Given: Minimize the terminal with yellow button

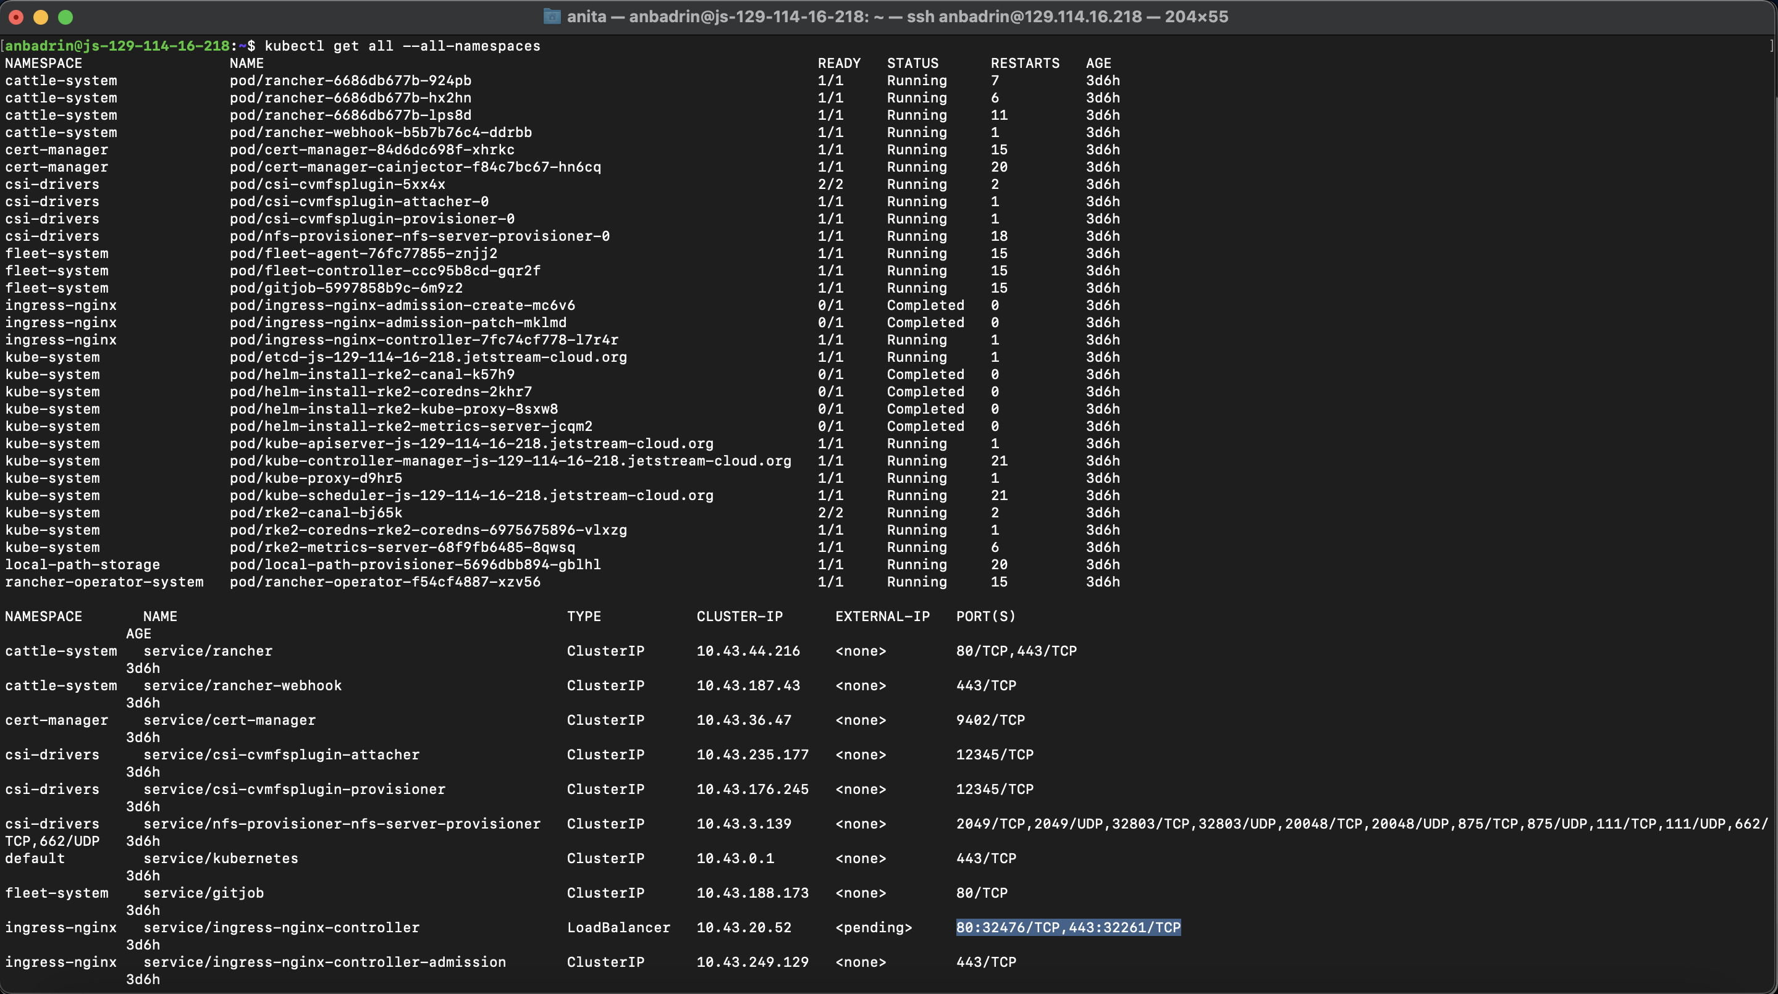Looking at the screenshot, I should 41,17.
